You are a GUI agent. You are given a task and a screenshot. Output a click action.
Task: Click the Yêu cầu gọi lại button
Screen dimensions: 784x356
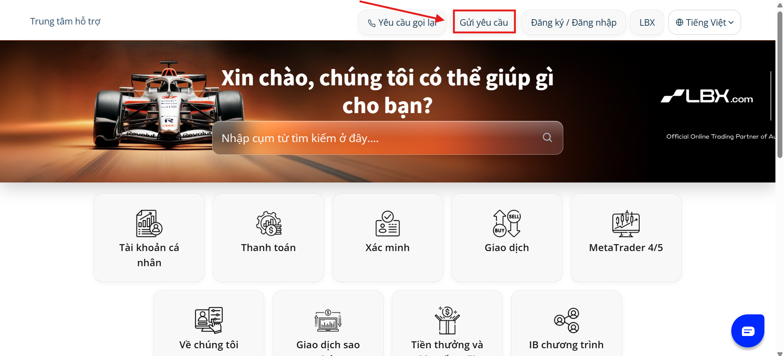[x=402, y=22]
